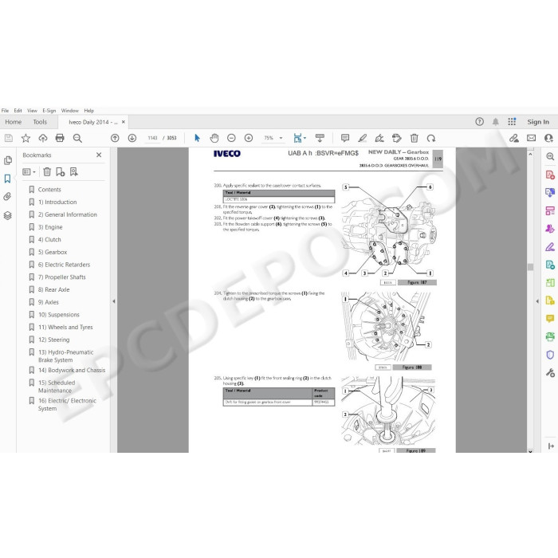Open notifications bell
Screen dimensions: 558x558
[495, 122]
